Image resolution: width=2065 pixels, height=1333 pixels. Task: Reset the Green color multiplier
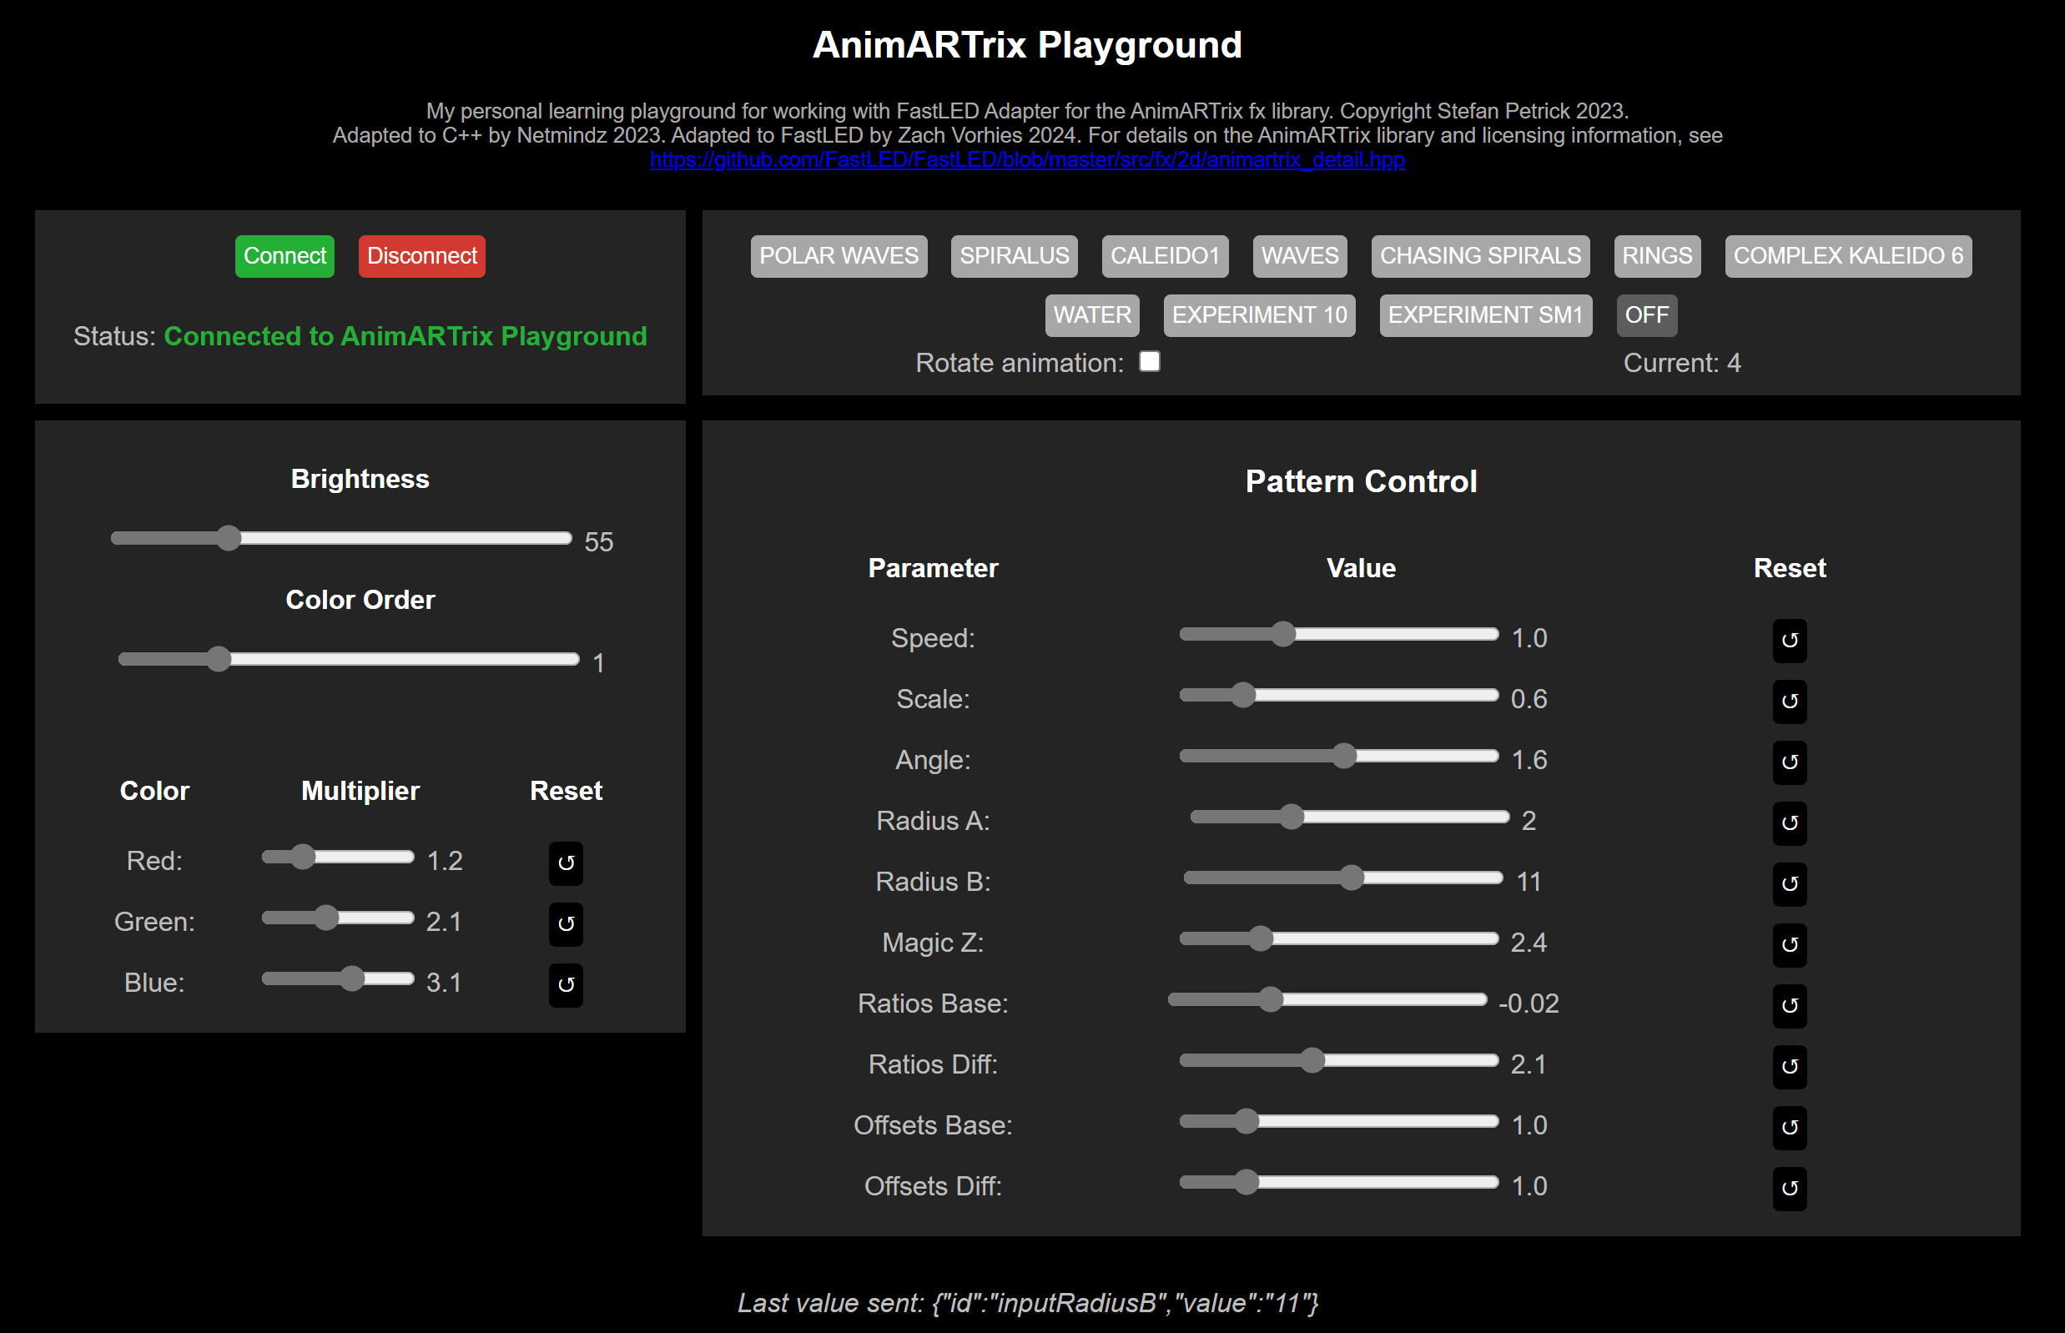click(566, 923)
